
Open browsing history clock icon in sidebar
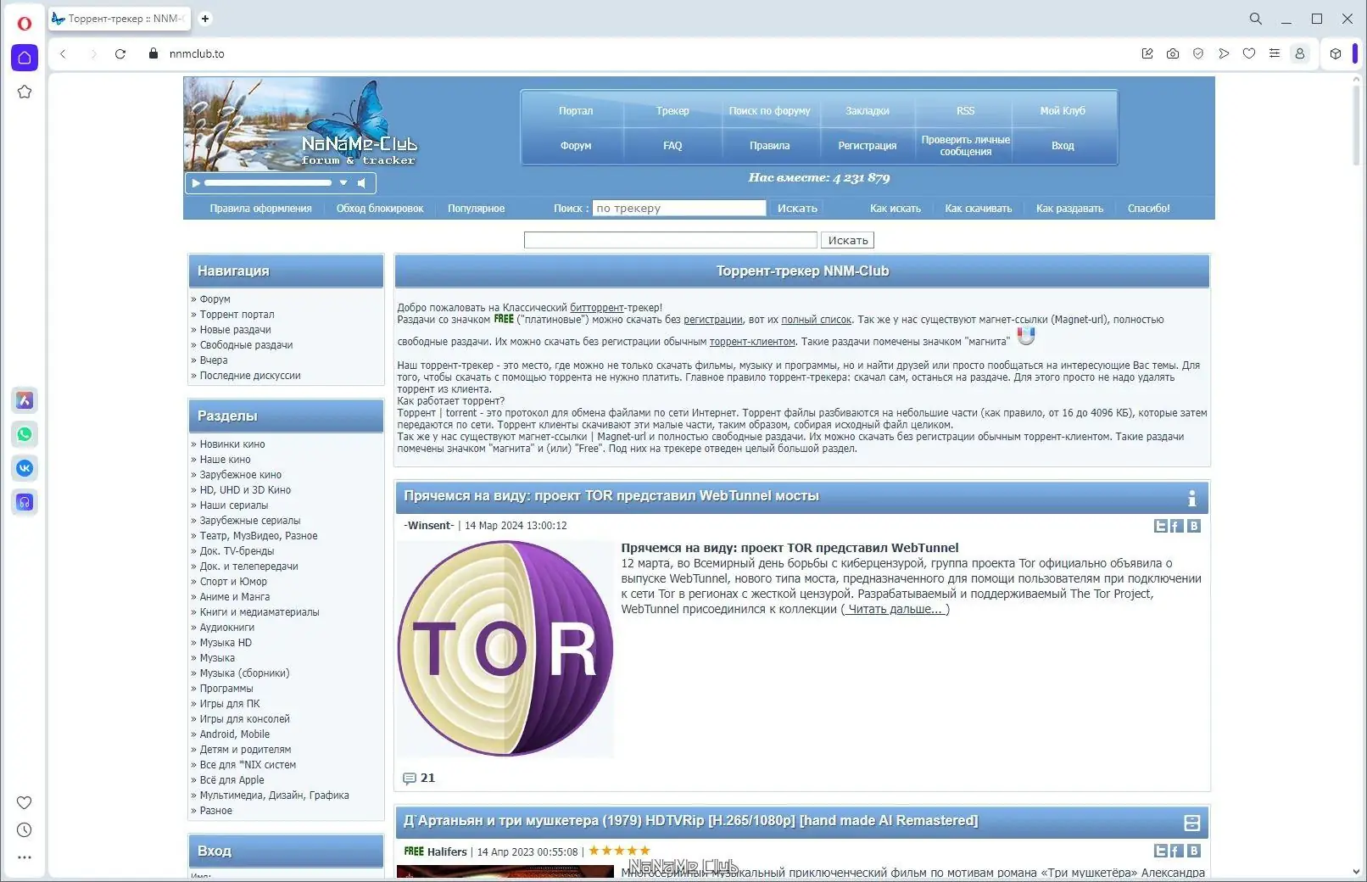coord(25,830)
